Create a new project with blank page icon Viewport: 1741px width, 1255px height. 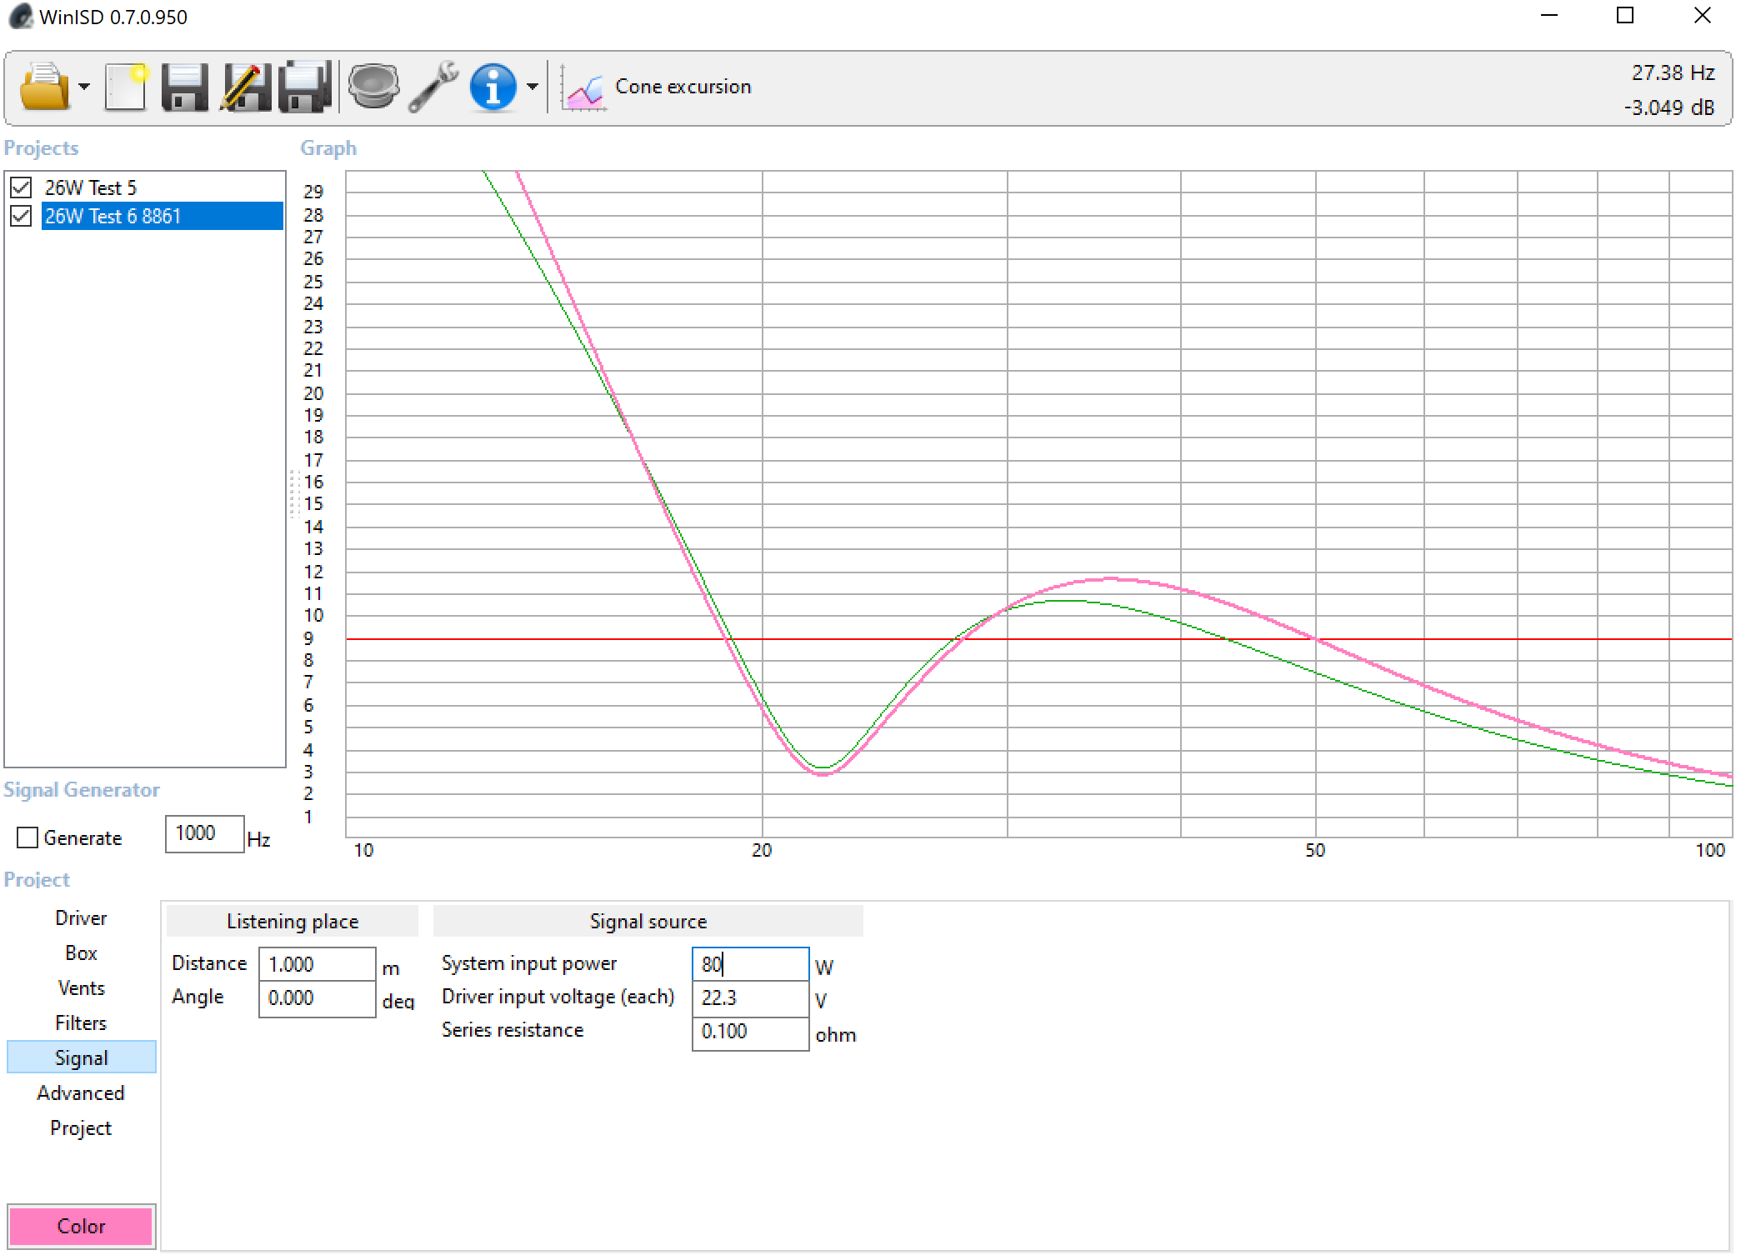[x=126, y=86]
